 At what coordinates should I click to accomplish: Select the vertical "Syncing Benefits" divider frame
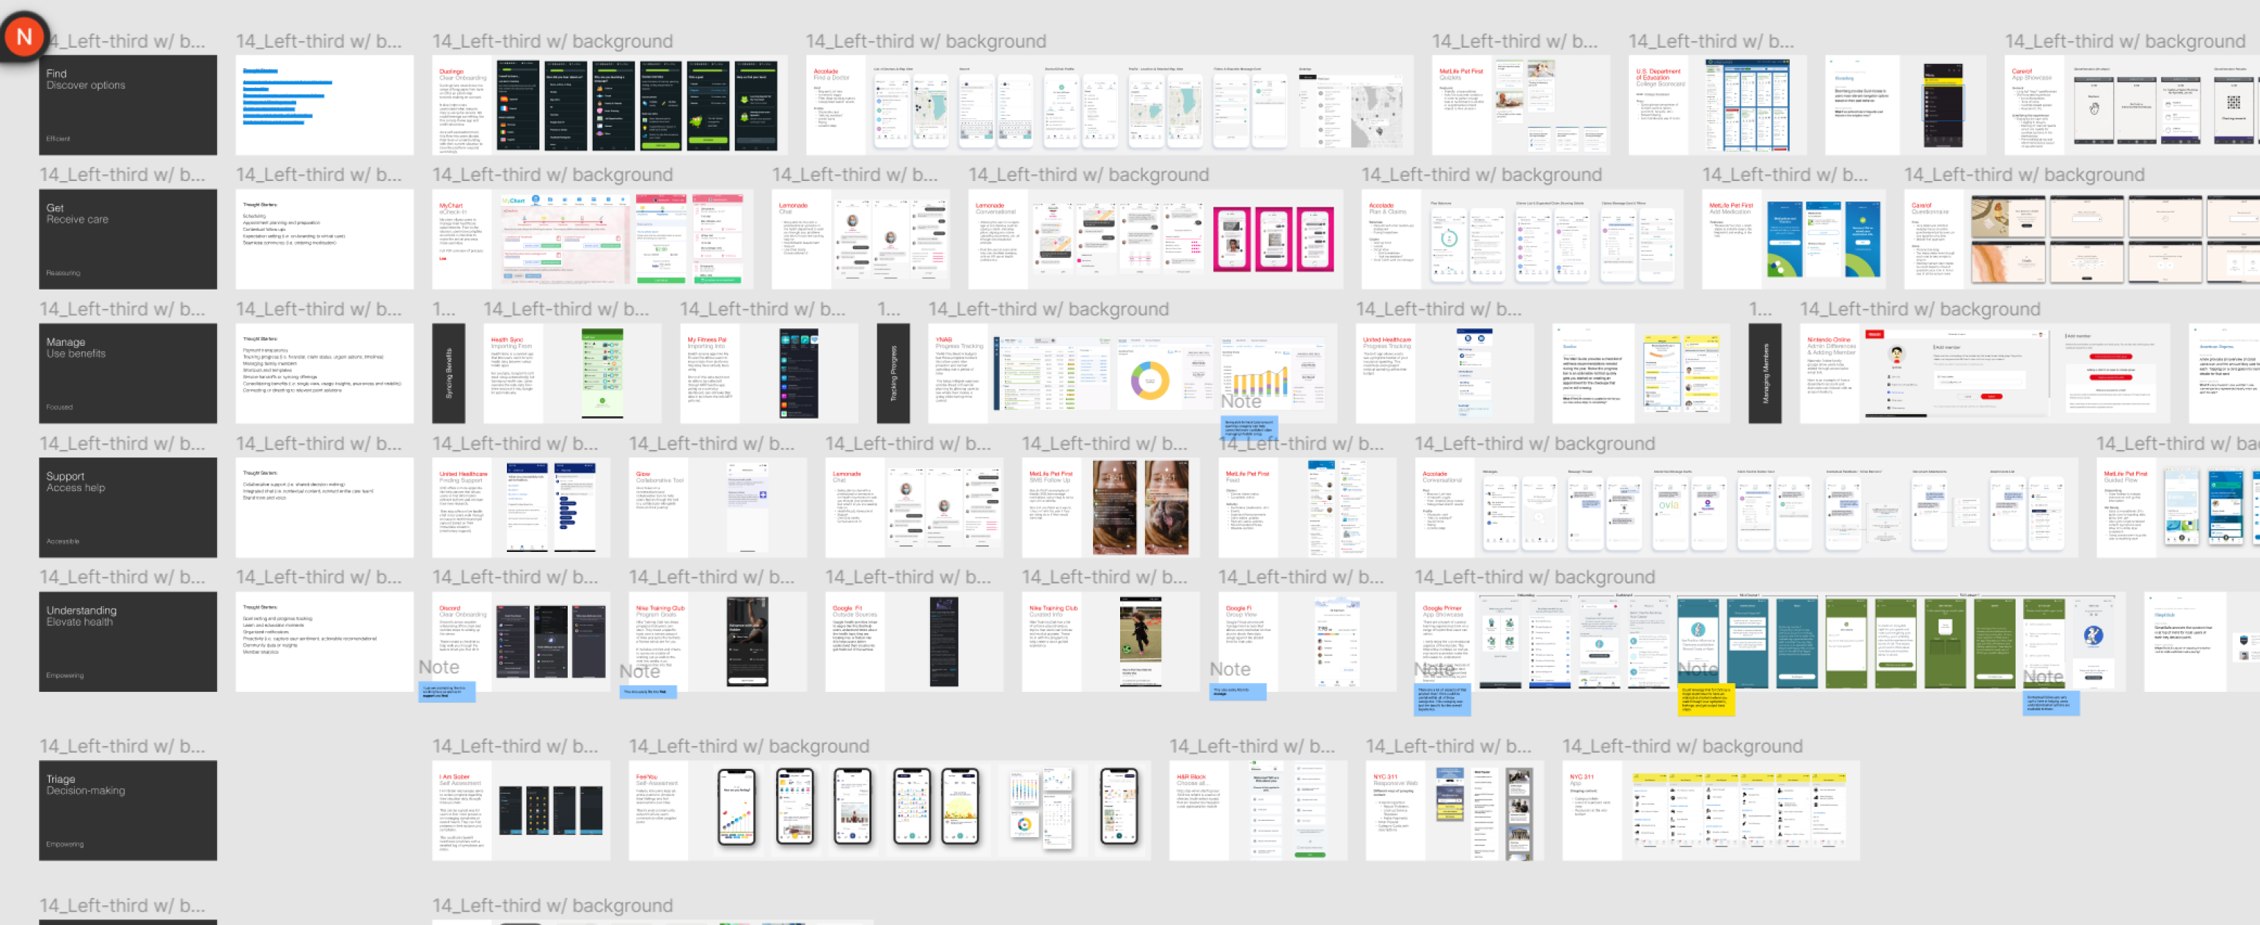coord(448,374)
